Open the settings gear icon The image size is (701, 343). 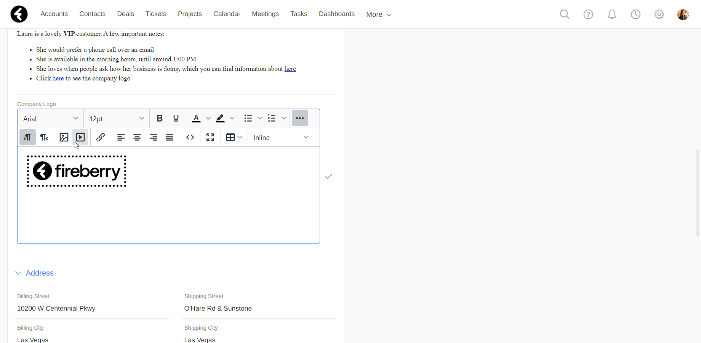659,14
